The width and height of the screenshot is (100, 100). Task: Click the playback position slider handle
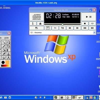(62, 24)
